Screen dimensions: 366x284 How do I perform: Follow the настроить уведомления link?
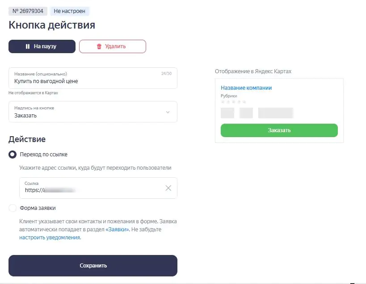pyautogui.click(x=50, y=238)
